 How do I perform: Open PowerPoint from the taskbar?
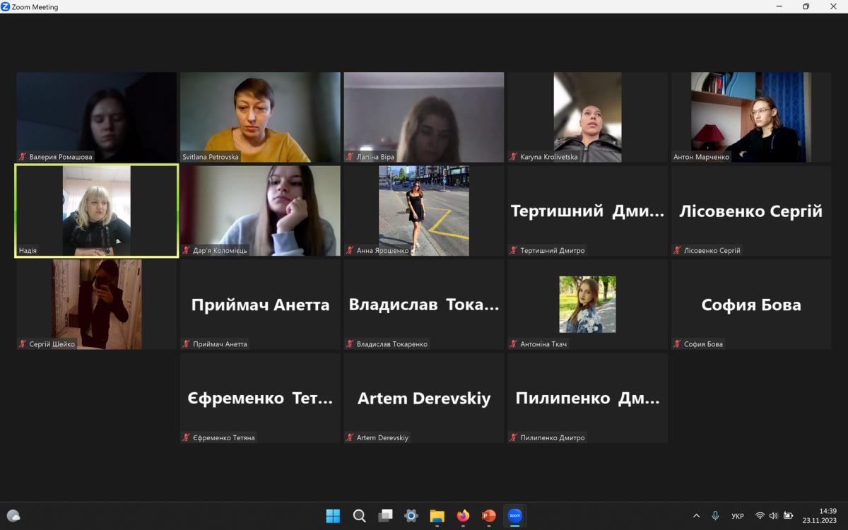pyautogui.click(x=489, y=516)
